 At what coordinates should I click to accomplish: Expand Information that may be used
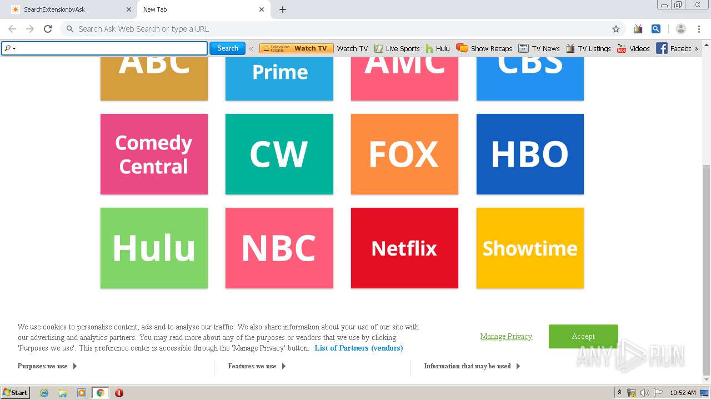click(472, 366)
